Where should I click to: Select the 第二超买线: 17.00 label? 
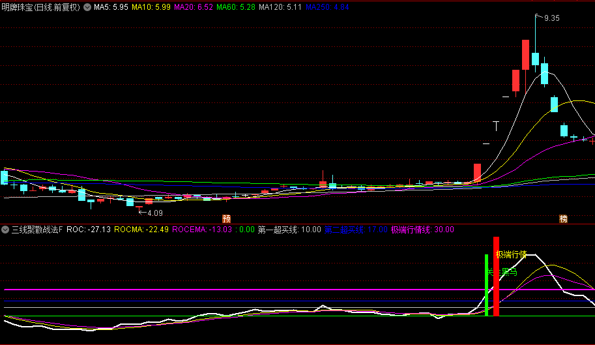pyautogui.click(x=356, y=230)
